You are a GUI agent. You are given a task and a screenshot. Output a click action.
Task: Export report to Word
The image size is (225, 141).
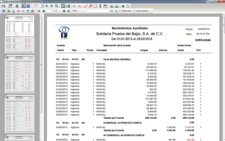coord(4,11)
